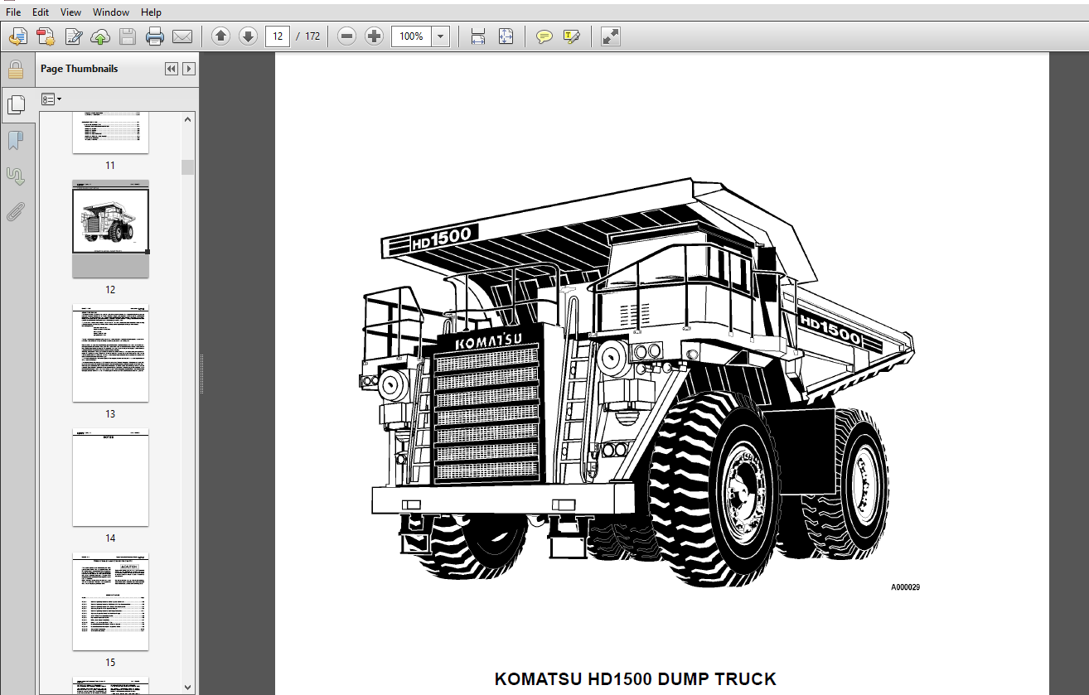Click the Open file toolbar icon
Screen dimensions: 1089x695
18,36
